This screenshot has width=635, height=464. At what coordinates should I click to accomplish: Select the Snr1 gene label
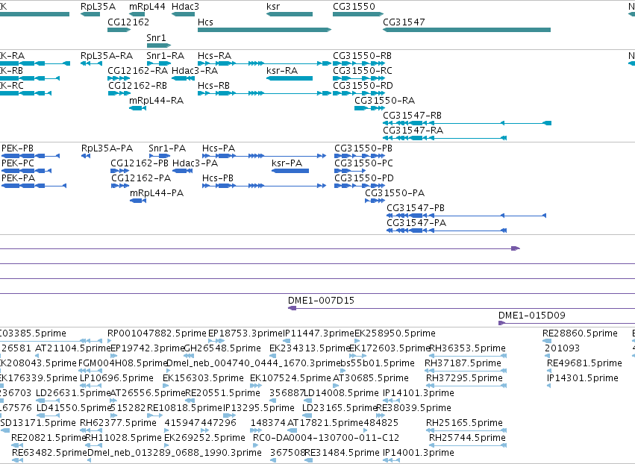pos(156,37)
